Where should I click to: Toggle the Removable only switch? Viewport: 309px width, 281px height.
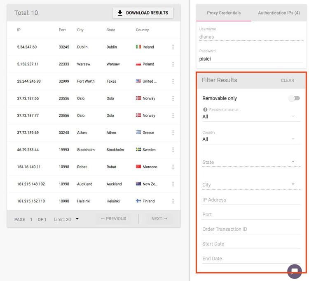(294, 98)
